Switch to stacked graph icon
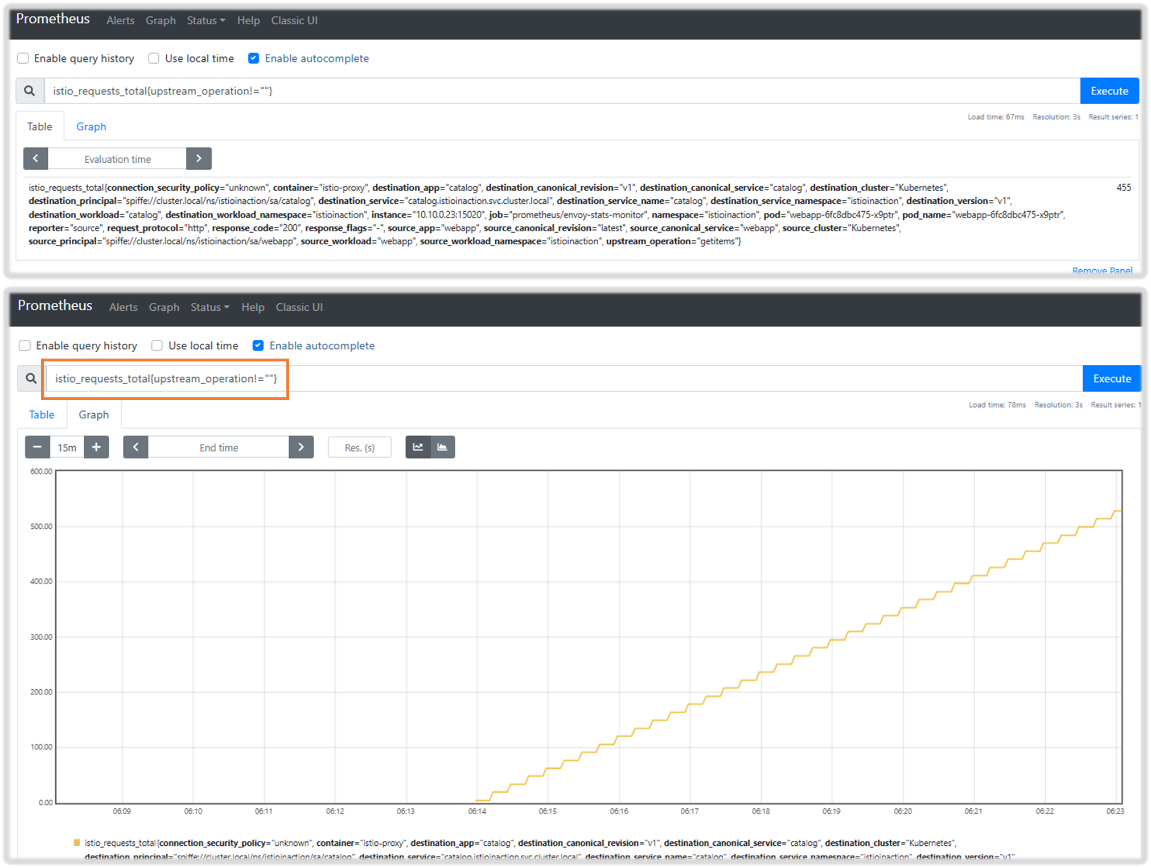The width and height of the screenshot is (1151, 868). click(442, 447)
